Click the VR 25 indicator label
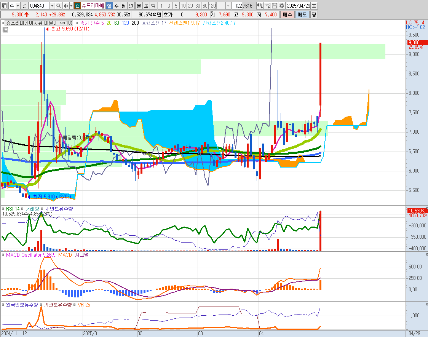This screenshot has width=428, height=337. (x=84, y=305)
